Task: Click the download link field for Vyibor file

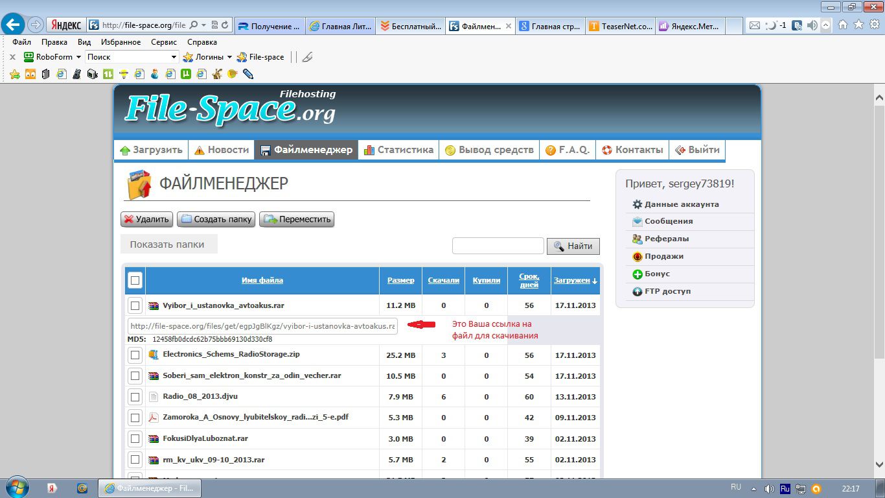Action: (262, 326)
